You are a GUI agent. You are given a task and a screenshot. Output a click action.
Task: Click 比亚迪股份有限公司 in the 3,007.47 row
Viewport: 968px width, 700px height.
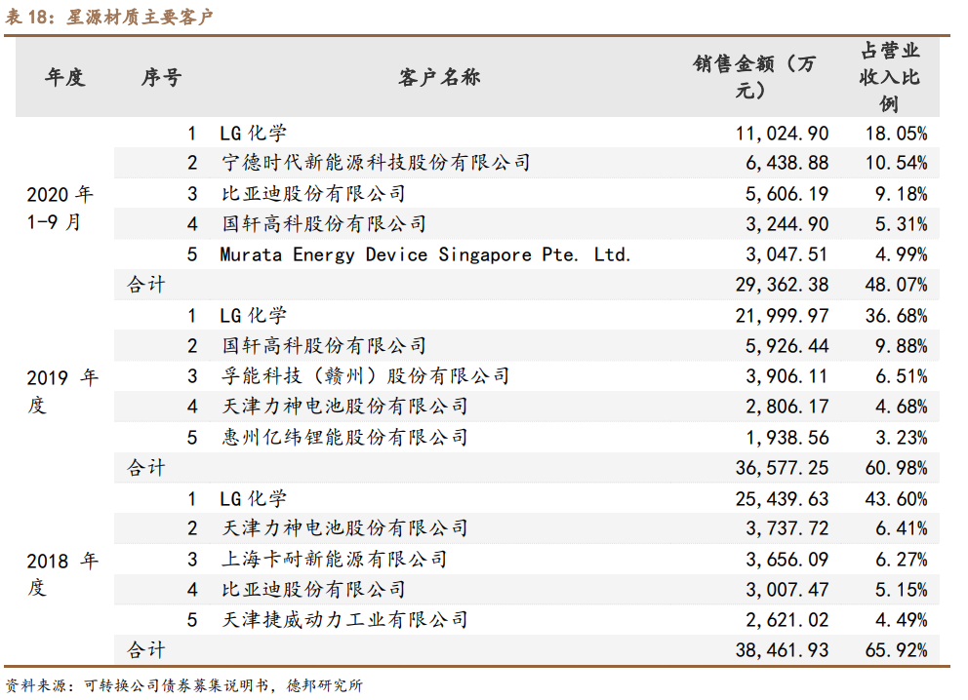click(x=313, y=590)
